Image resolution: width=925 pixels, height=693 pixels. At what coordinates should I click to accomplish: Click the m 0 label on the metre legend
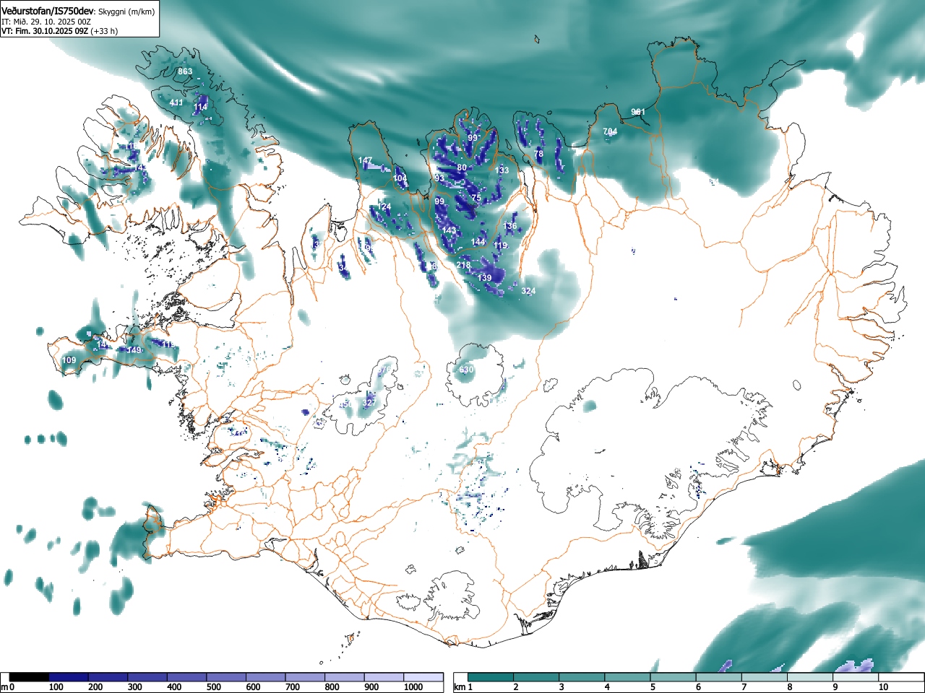(7, 687)
